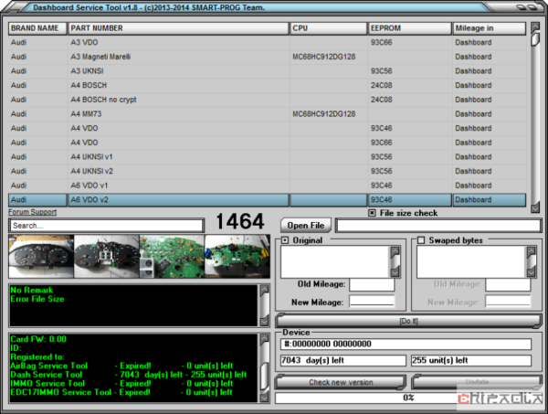Click the Search input field
This screenshot has height=414, width=548.
[107, 226]
